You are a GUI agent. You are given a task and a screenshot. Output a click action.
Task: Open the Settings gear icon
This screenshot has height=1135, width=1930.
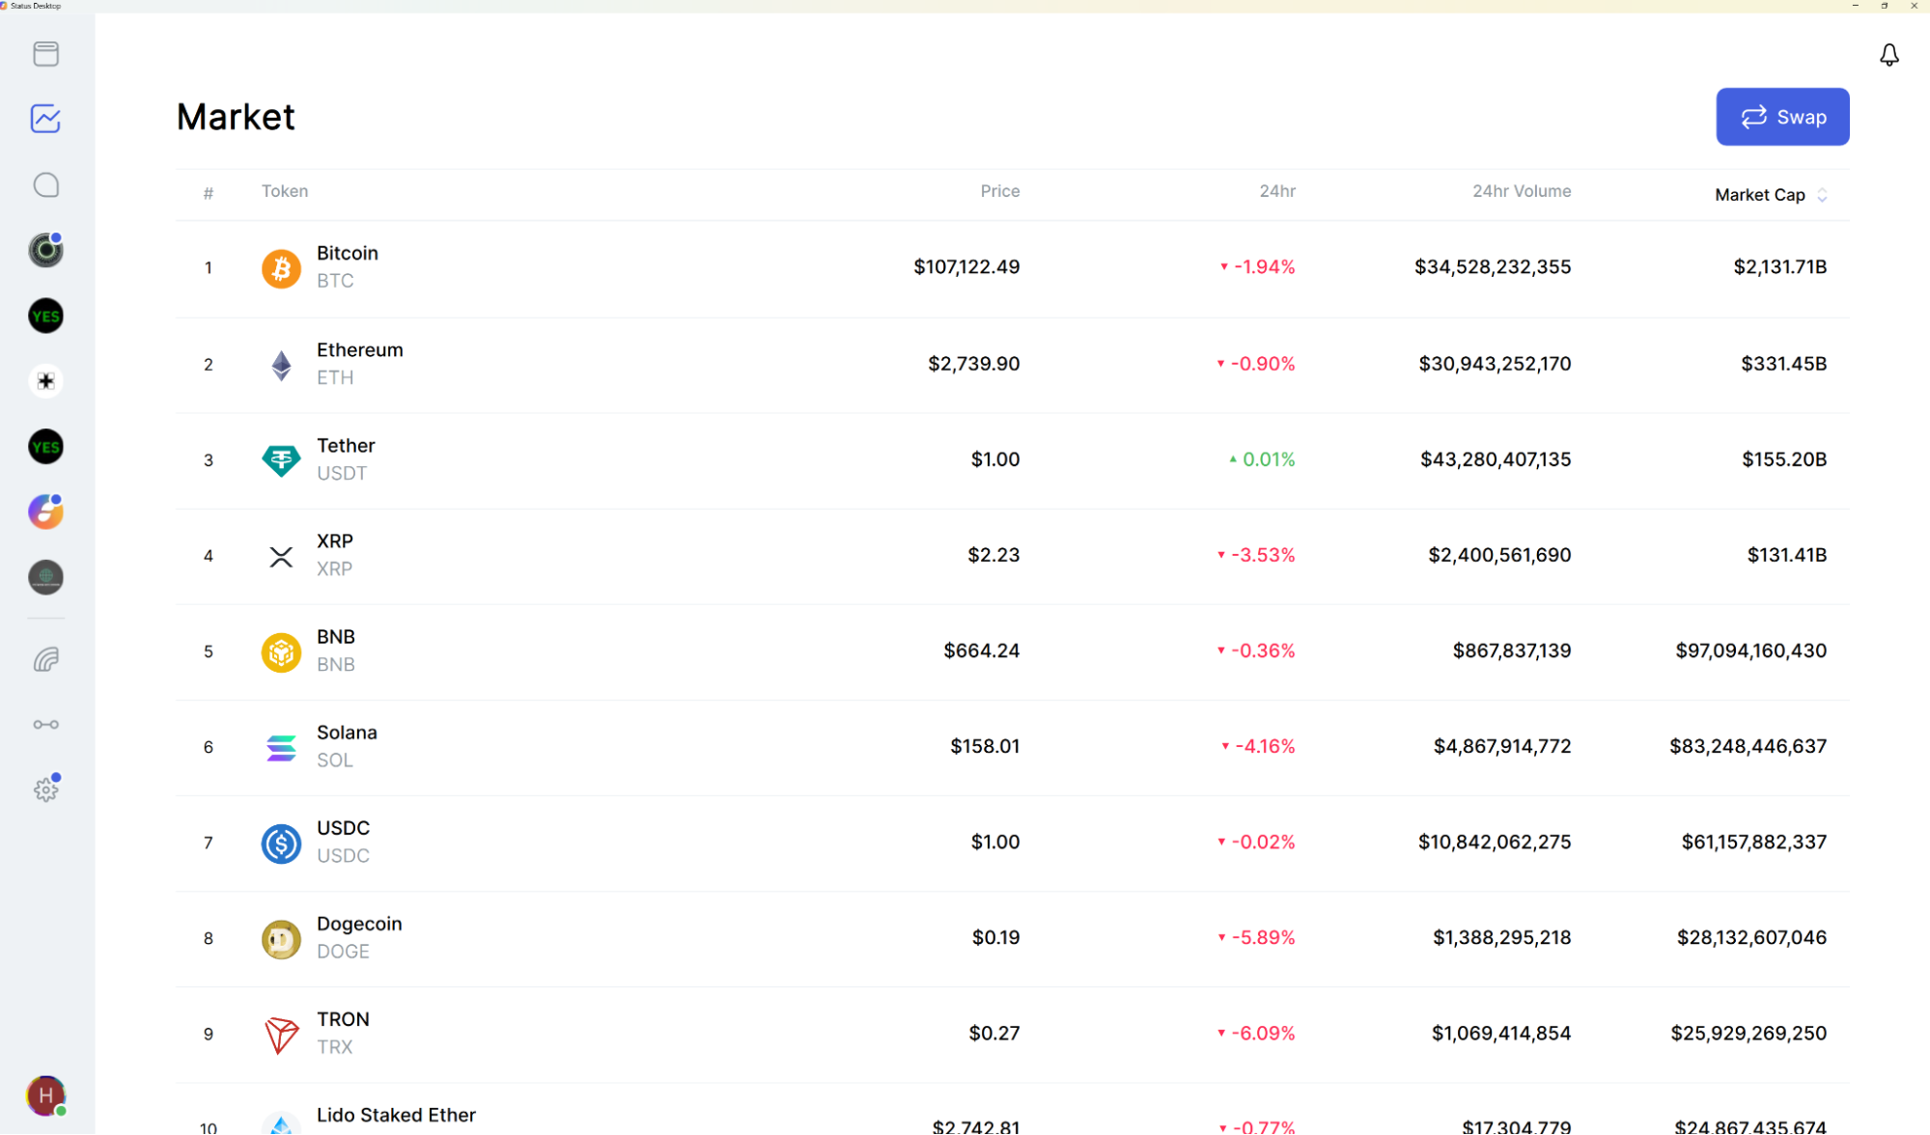(45, 789)
